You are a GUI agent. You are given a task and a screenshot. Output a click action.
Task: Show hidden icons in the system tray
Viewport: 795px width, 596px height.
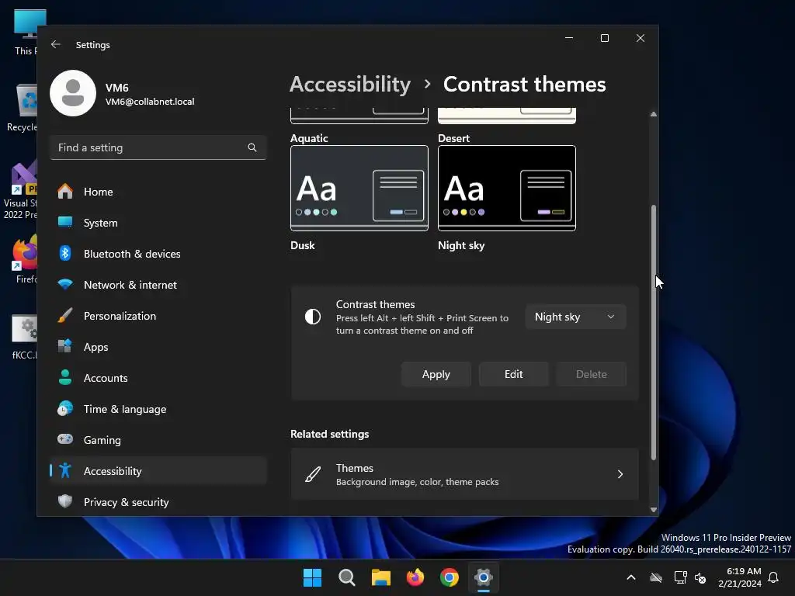[631, 577]
